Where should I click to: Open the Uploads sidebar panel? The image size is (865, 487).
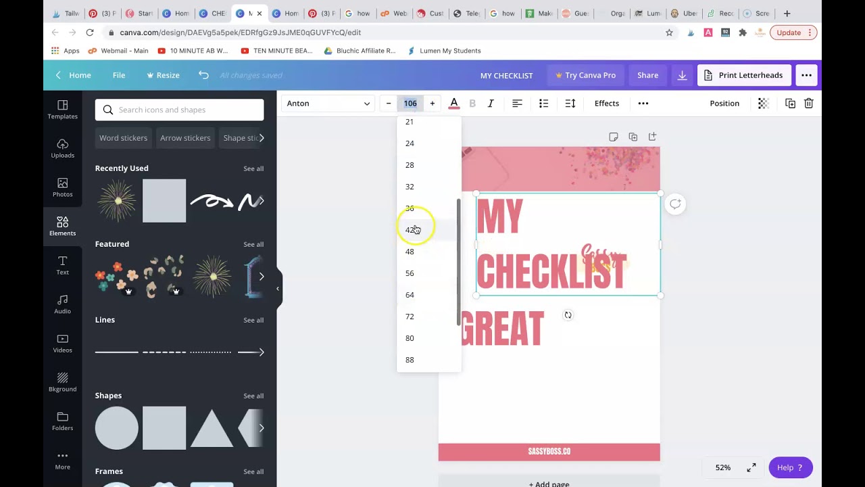click(62, 149)
